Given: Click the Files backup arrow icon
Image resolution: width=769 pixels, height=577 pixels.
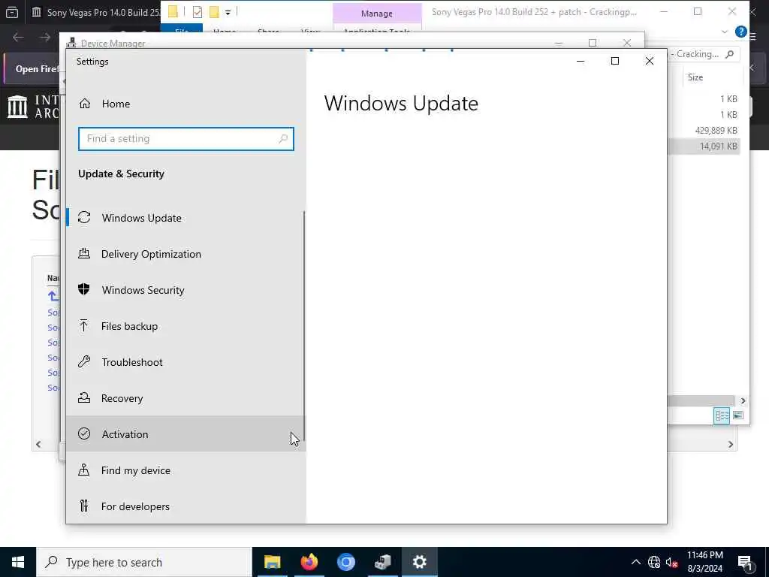Looking at the screenshot, I should click(84, 325).
